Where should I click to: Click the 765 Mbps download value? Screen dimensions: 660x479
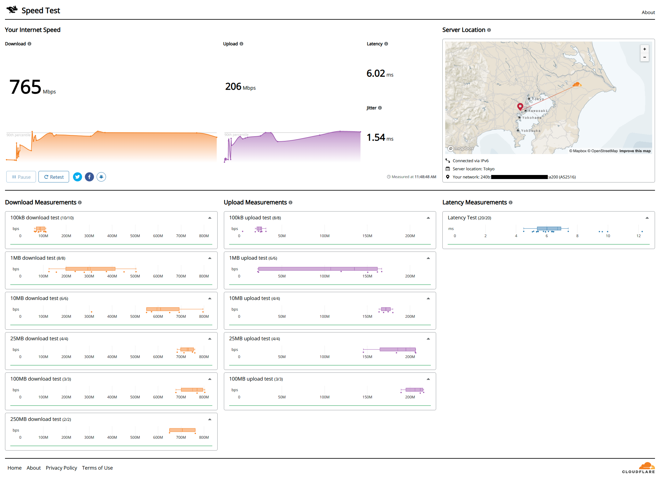(33, 87)
